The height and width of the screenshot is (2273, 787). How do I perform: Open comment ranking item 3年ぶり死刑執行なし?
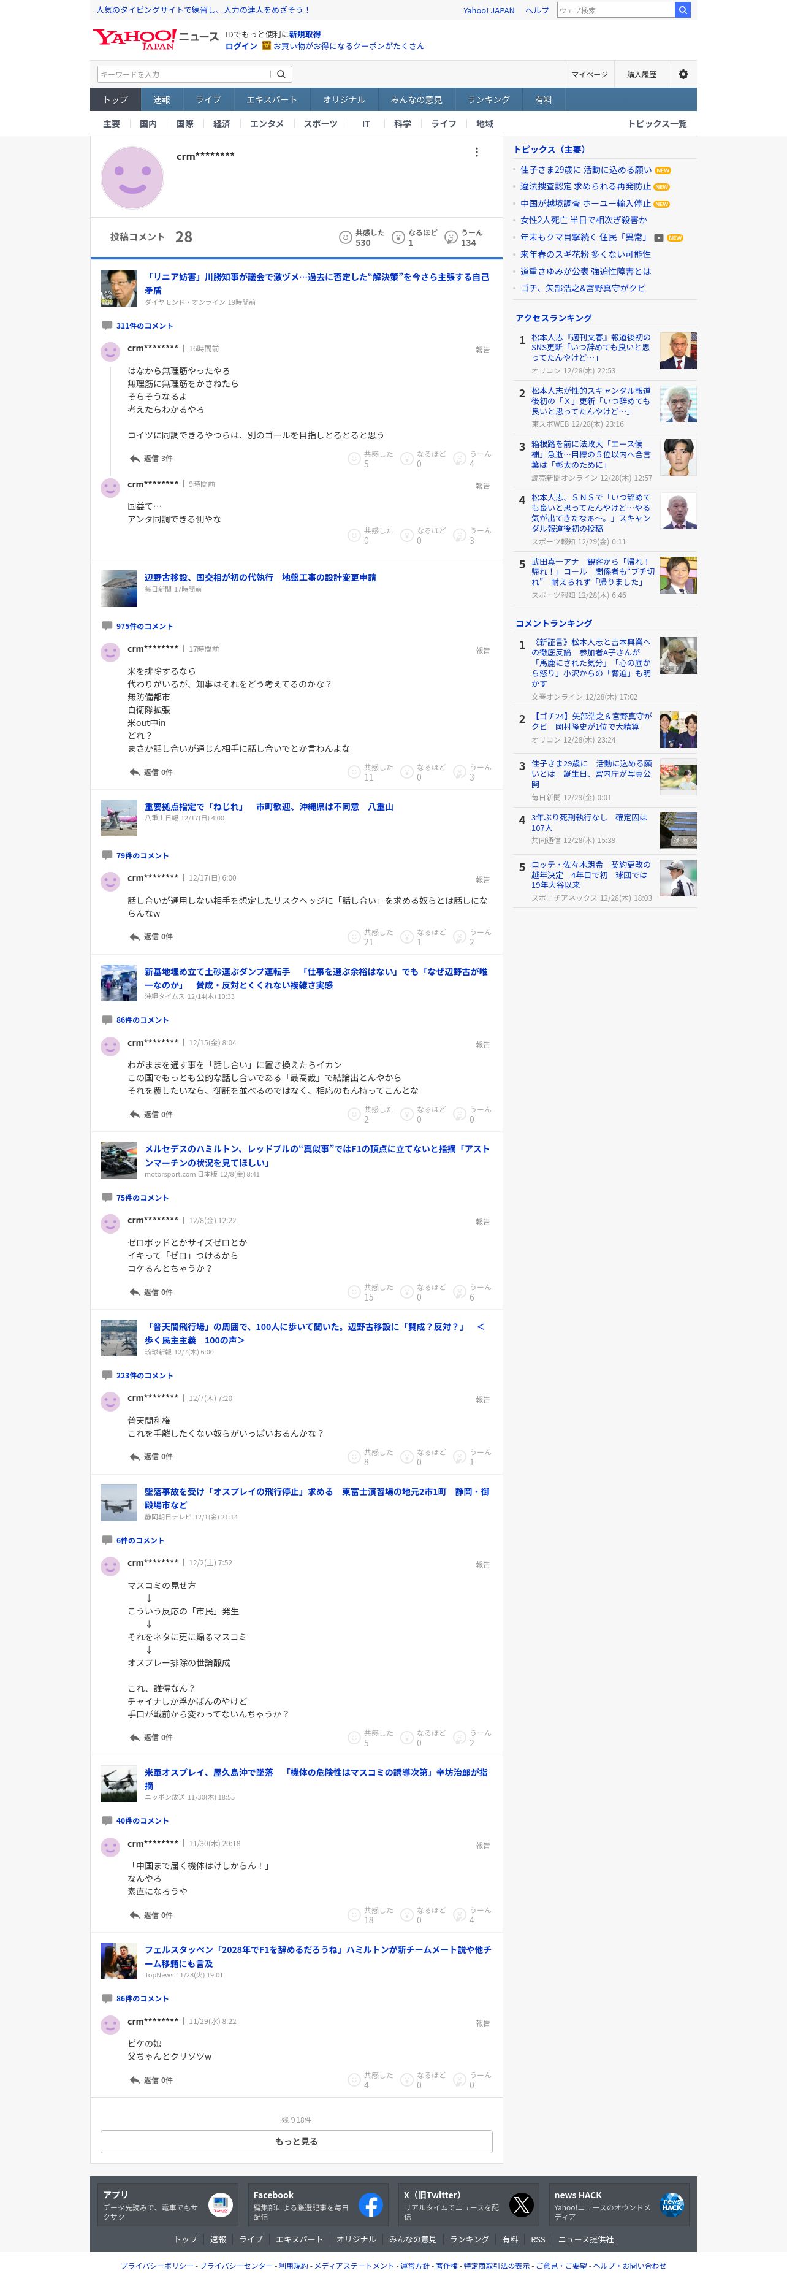pos(588,822)
